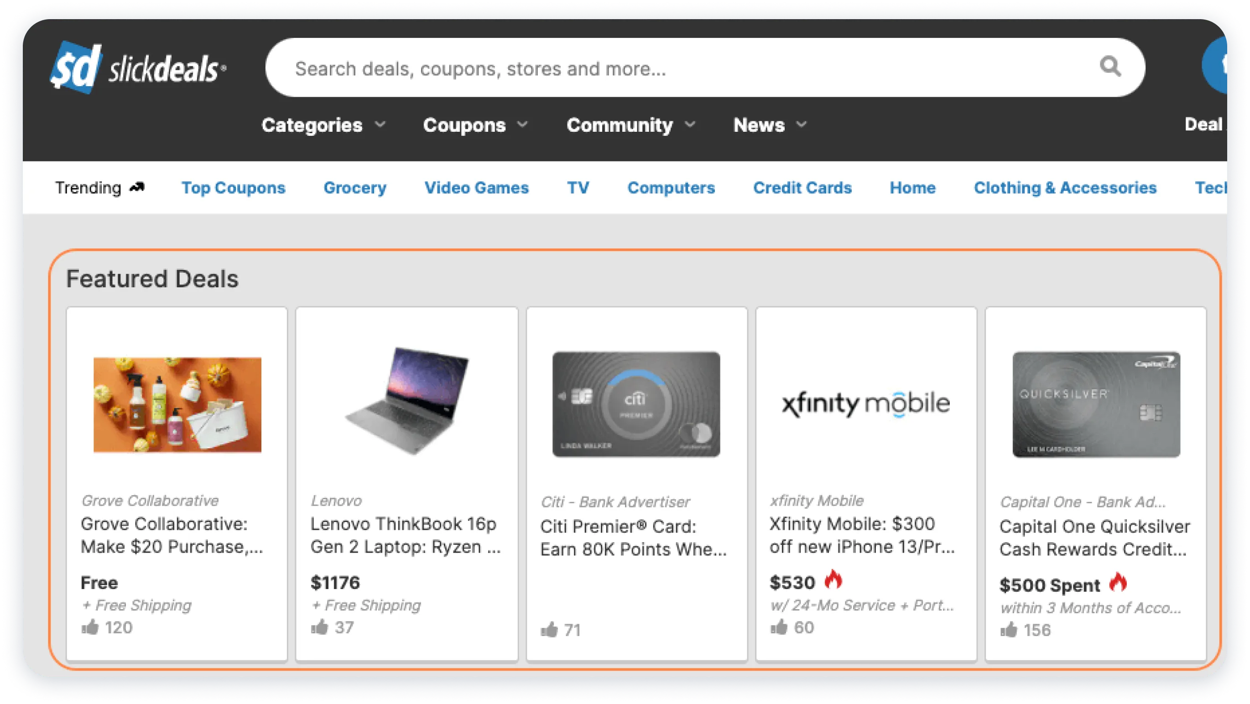Click the Lenovo store name

tap(336, 500)
